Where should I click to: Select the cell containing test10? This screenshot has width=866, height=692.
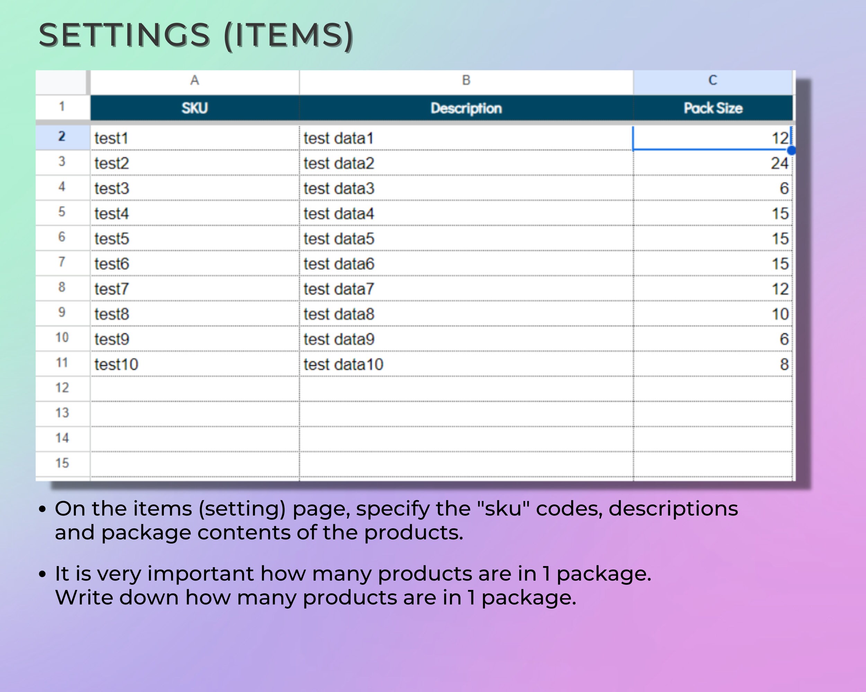click(x=194, y=363)
